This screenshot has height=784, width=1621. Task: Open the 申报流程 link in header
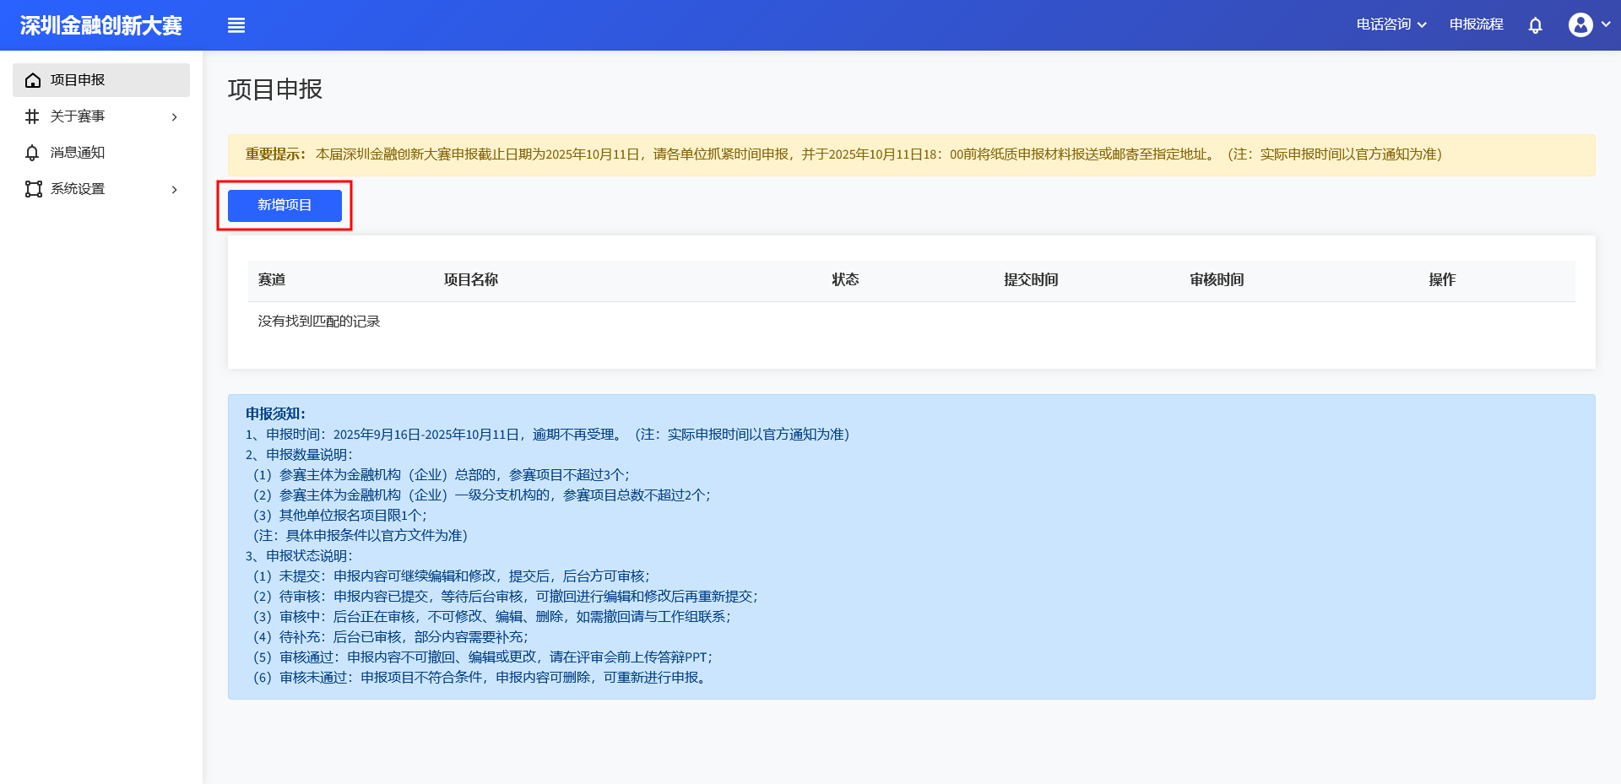(x=1476, y=24)
